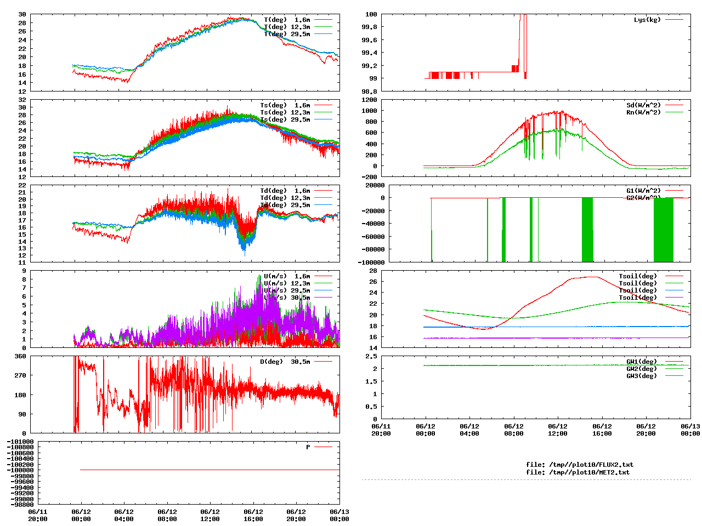This screenshot has height=526, width=702.
Task: Click the Td(deg) 1.6m legend label
Action: point(285,191)
